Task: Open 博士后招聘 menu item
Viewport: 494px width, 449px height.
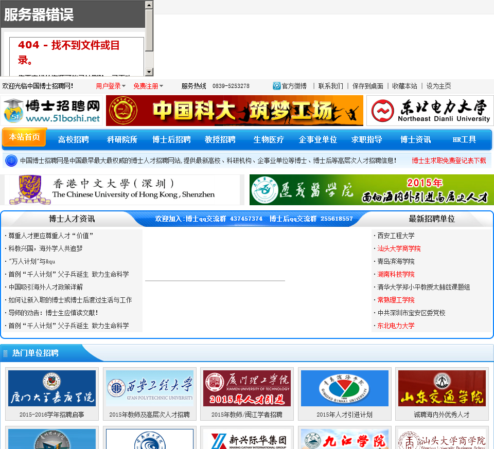Action: click(x=171, y=139)
